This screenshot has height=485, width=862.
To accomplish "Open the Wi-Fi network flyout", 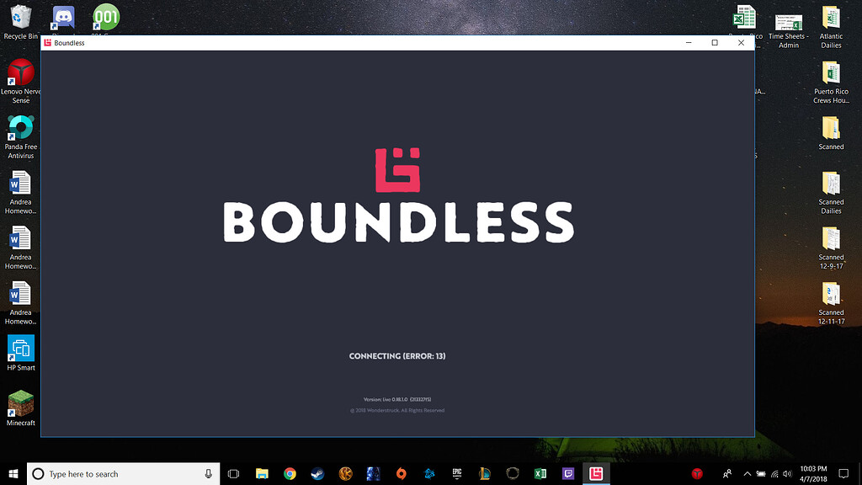I will coord(774,474).
